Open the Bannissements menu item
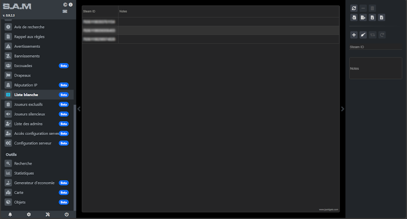Image resolution: width=407 pixels, height=219 pixels. 27,56
